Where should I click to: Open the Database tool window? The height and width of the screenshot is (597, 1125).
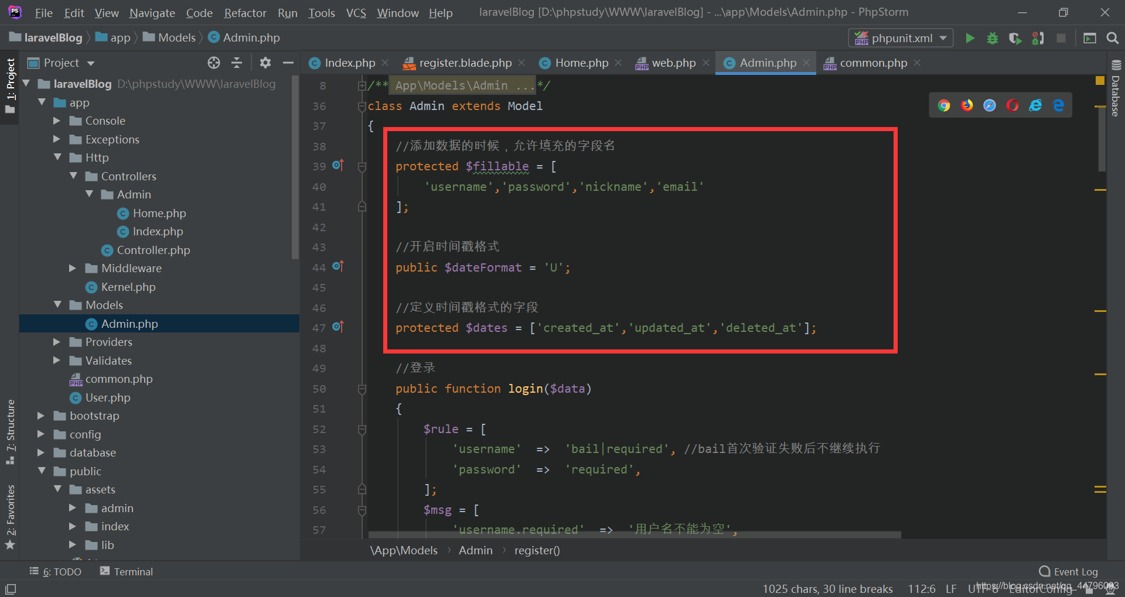(x=1116, y=88)
